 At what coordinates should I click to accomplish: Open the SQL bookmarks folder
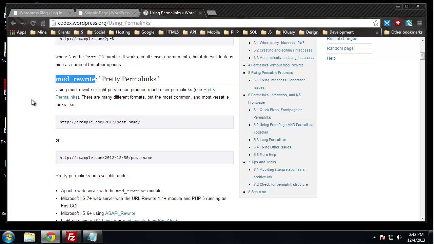250,32
